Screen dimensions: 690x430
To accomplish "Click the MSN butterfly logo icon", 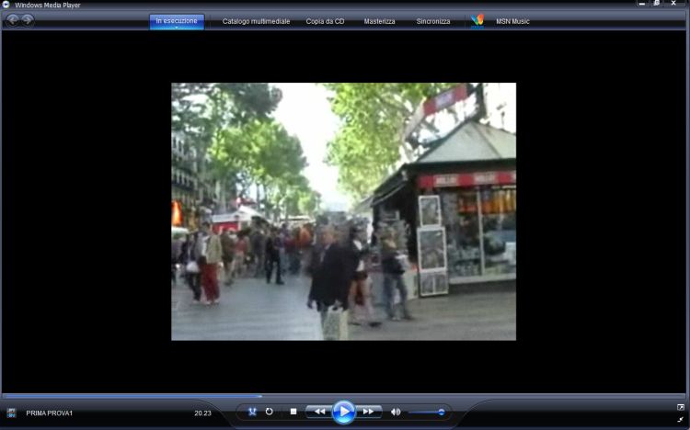I will 477,20.
